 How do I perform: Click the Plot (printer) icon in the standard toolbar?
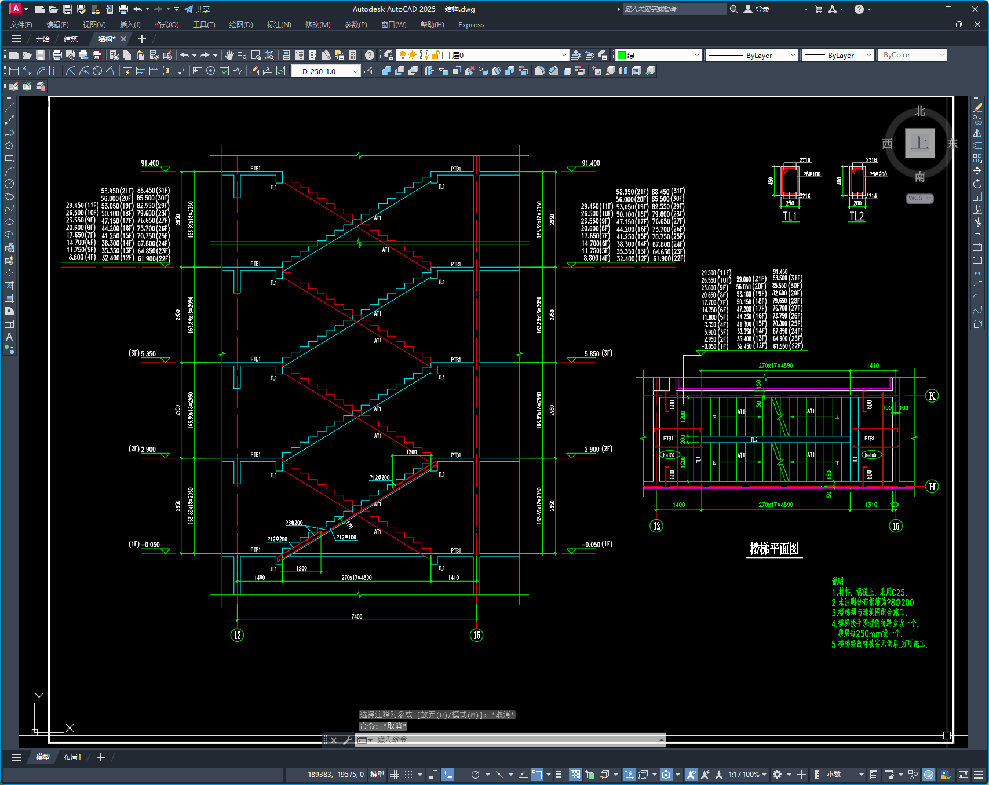57,55
